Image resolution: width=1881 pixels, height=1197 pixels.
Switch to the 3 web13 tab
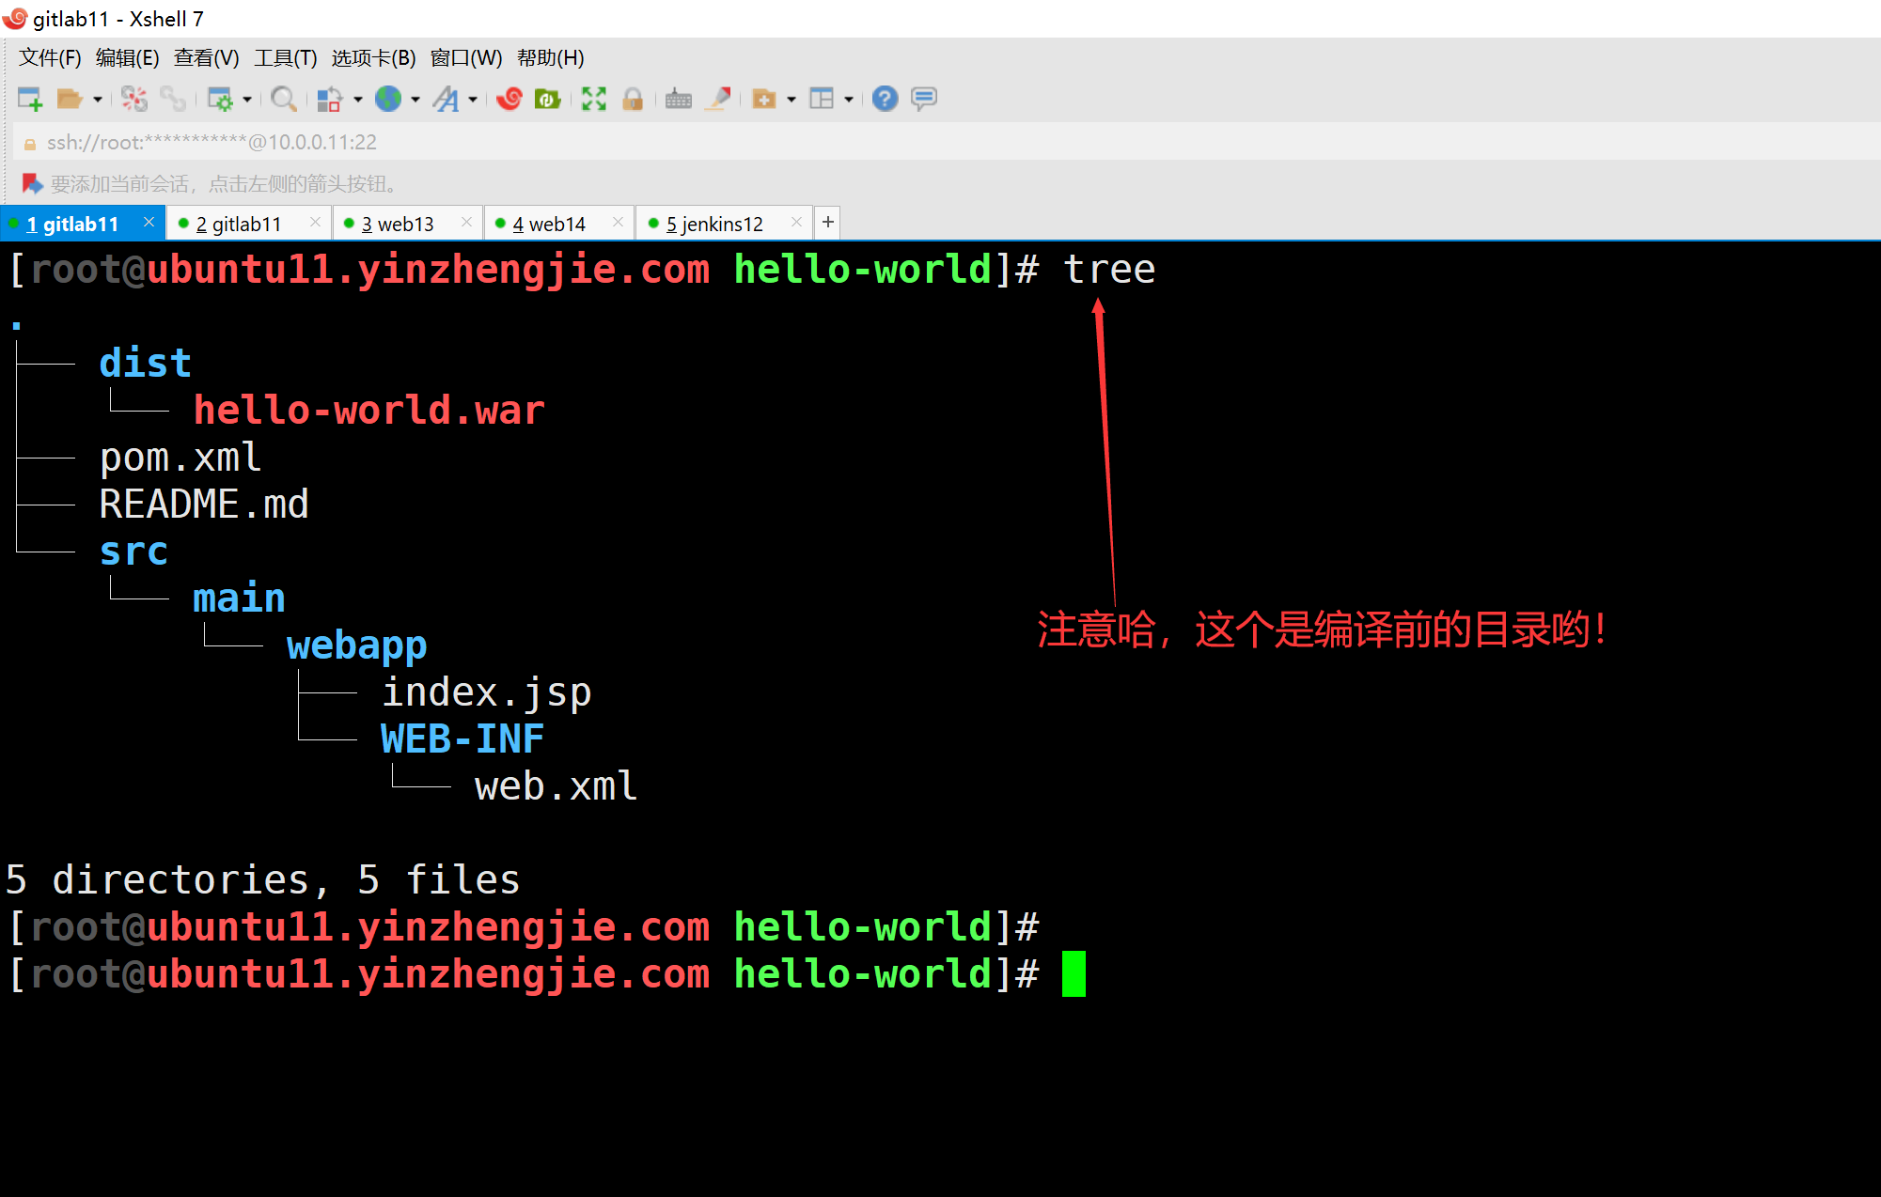point(398,224)
